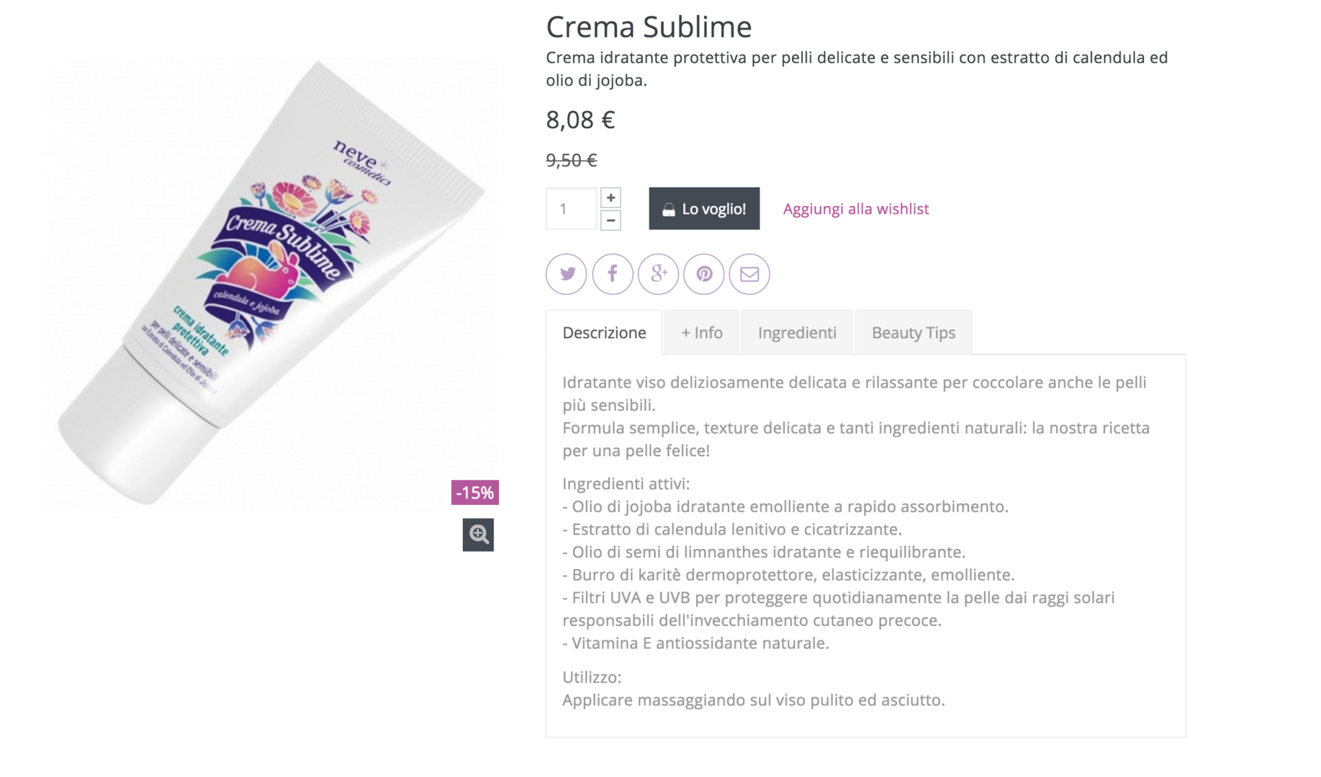Decrease quantity with the minus button
The image size is (1321, 777).
(x=610, y=220)
